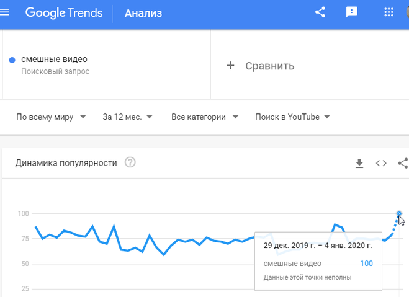Share the Динамика популярности chart
Viewport: 409px width, 297px height.
tap(403, 163)
